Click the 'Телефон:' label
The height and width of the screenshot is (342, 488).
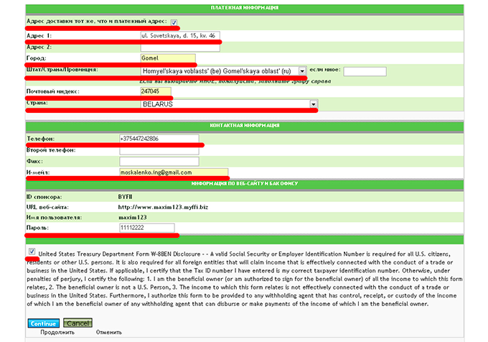(41, 139)
